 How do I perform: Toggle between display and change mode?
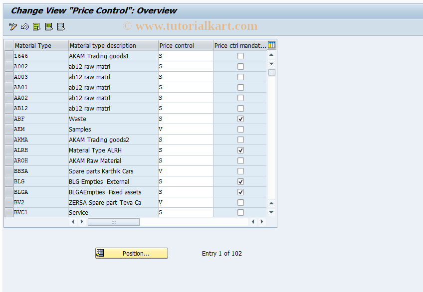pyautogui.click(x=12, y=26)
